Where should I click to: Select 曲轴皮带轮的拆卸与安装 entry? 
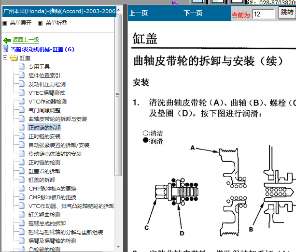click(x=57, y=119)
